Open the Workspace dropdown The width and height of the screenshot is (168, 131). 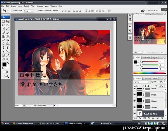pos(153,10)
